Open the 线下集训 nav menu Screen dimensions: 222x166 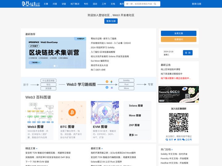point(75,4)
